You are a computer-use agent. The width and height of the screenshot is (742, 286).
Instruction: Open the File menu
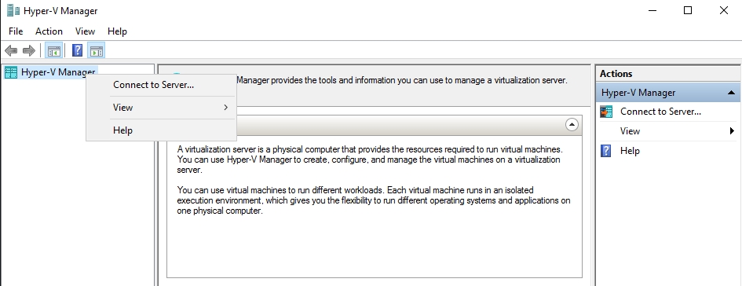click(16, 31)
